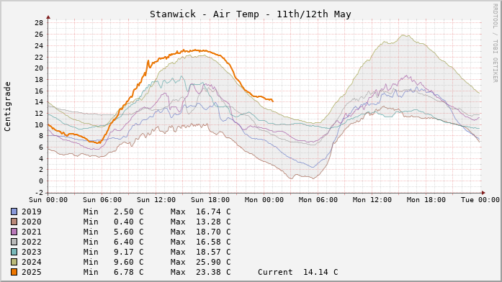Click the 2025 legend year label
Screen dimensions: 502x282
pos(32,272)
